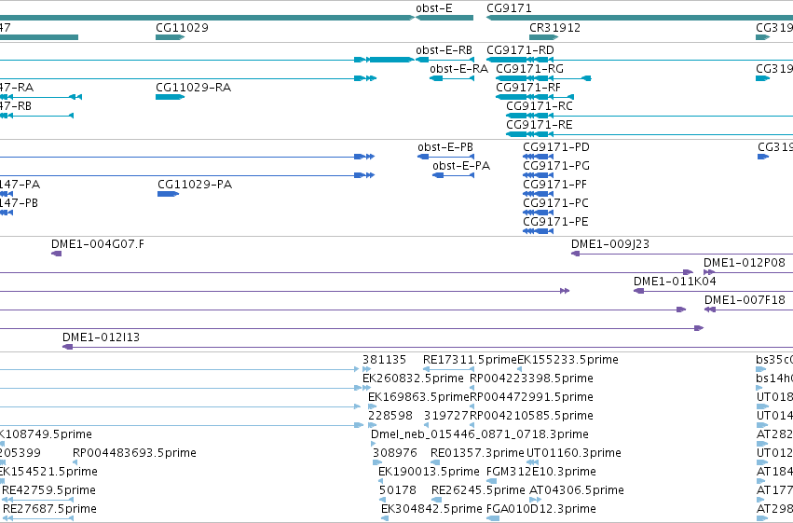Viewport: 793px width, 523px height.
Task: Select EST UT01160.3prime
Action: (534, 462)
